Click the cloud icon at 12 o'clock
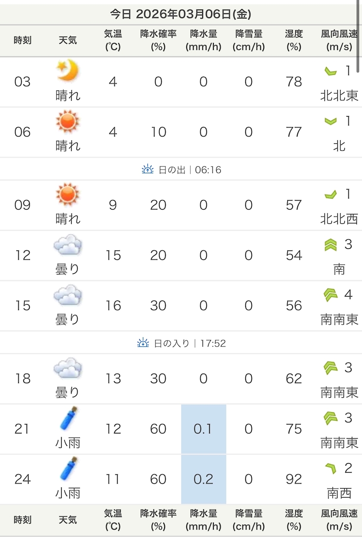The image size is (362, 545). click(x=68, y=246)
